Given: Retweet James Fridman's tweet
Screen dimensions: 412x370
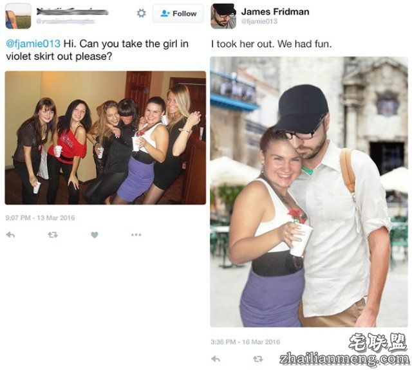Looking at the screenshot, I should (257, 358).
